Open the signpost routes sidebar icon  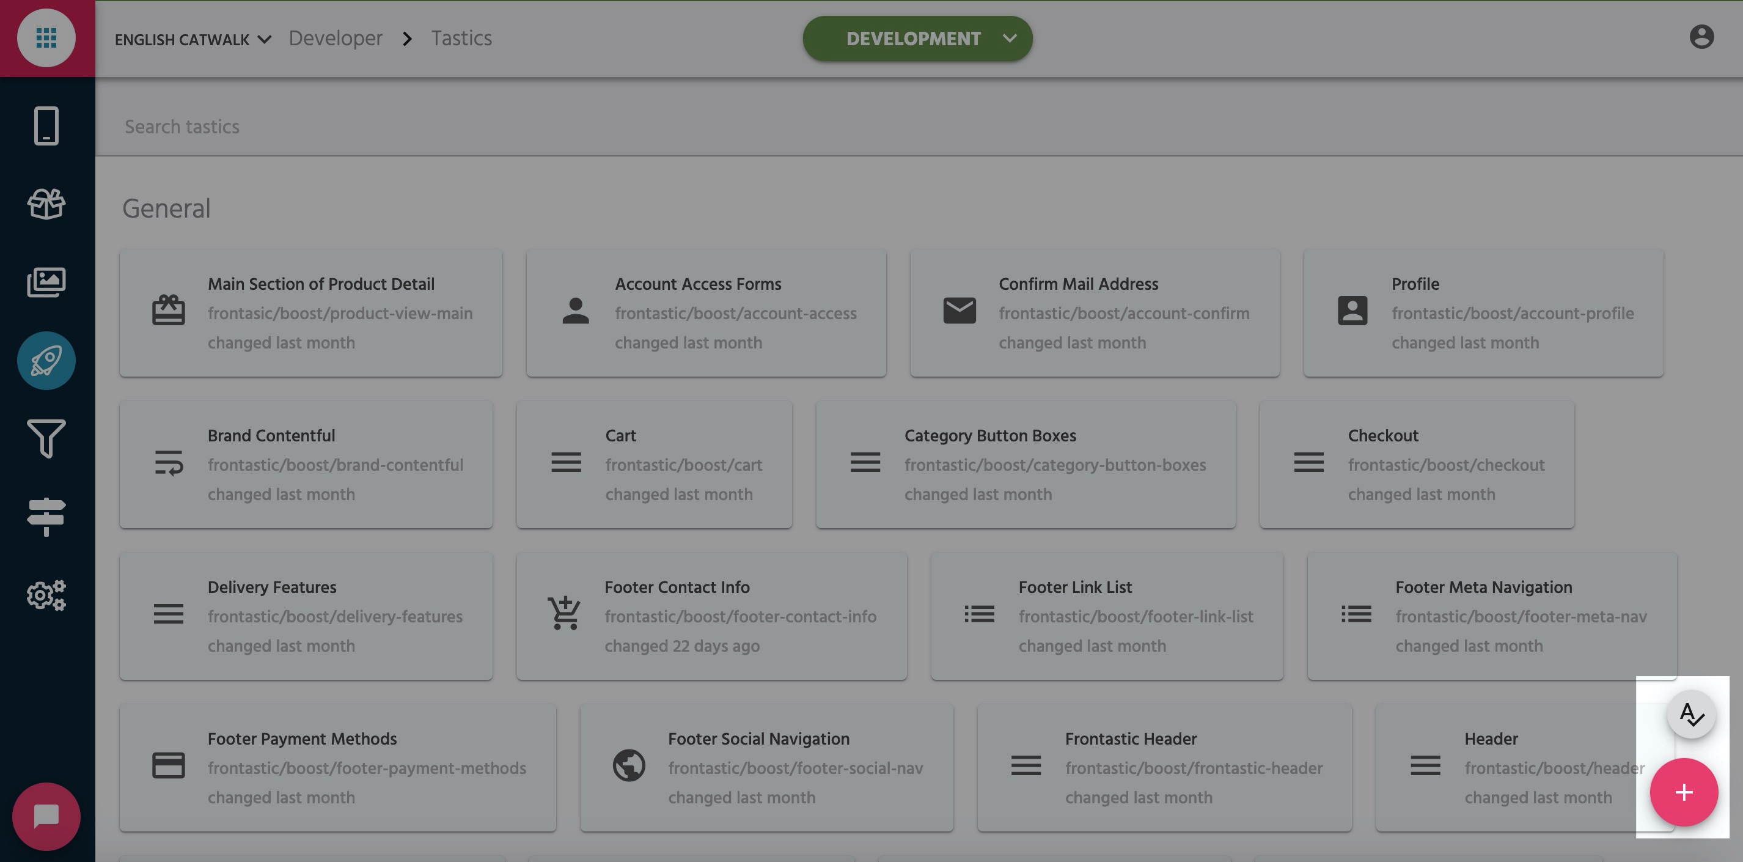(46, 517)
